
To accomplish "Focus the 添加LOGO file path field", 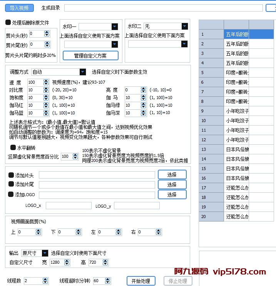I will pyautogui.click(x=97, y=195).
